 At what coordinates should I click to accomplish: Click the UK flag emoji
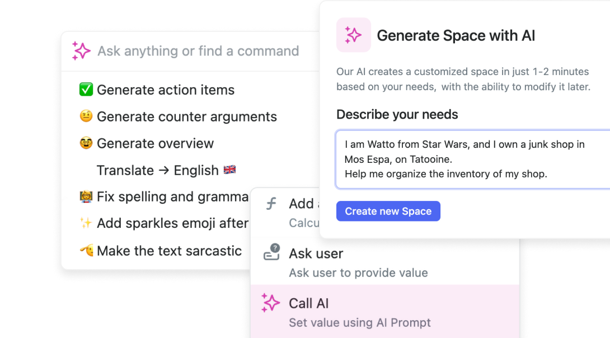pos(229,170)
